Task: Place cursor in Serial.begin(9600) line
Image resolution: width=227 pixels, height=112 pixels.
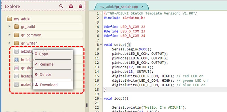Action: 131,49
